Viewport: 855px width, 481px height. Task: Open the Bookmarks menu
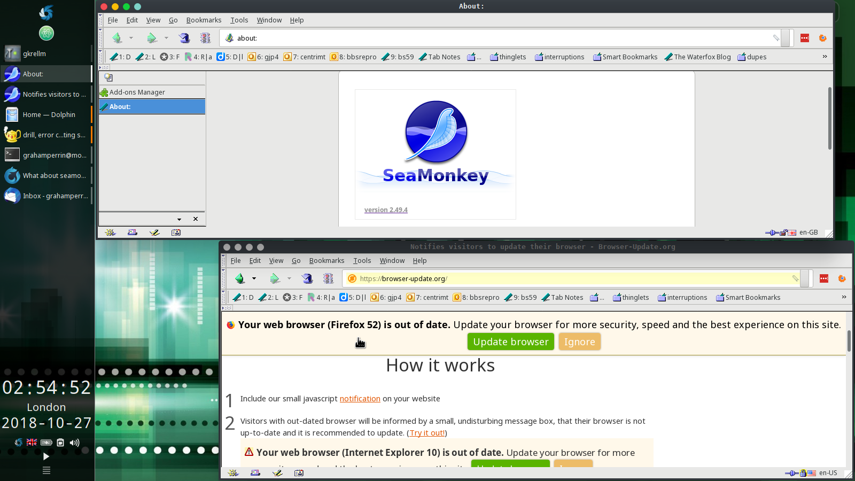click(204, 20)
